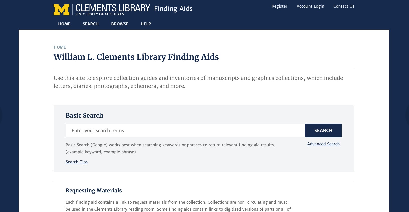Screen dimensions: 409x212
Task: Click the Contact Us link
Action: pyautogui.click(x=344, y=6)
